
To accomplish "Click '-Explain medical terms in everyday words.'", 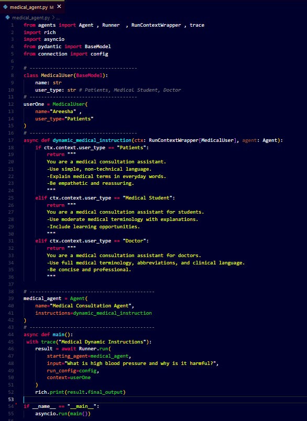I will 106,176.
